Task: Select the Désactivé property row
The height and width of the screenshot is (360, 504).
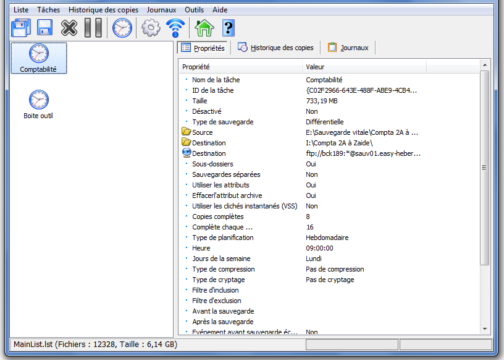Action: 329,111
